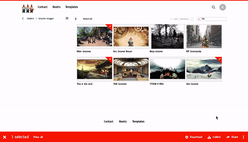248x142 pixels.
Task: Open the Zen Gnome image
Action: 204,69
